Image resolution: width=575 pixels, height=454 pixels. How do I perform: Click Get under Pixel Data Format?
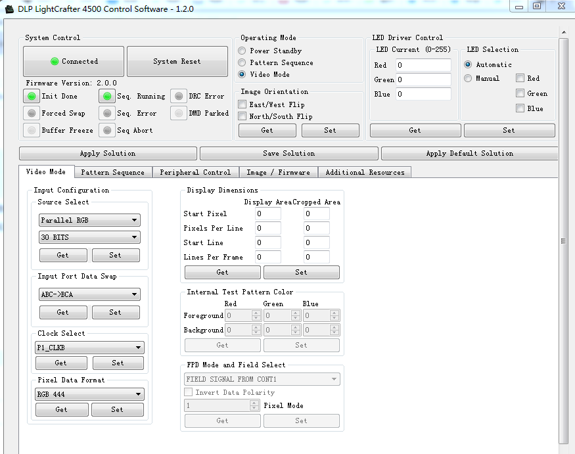tap(62, 409)
